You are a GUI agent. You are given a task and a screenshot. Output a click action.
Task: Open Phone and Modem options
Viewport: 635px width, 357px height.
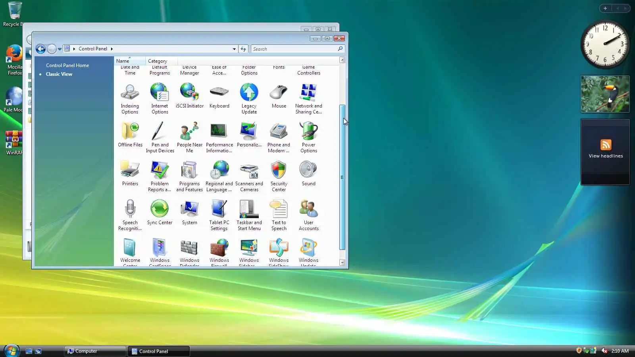coord(279,138)
